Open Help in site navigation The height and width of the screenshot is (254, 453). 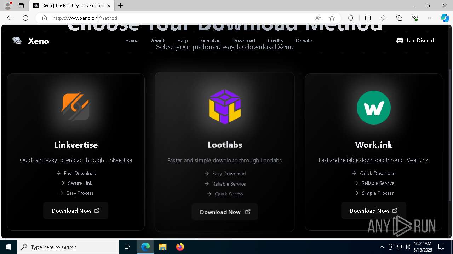tap(183, 41)
